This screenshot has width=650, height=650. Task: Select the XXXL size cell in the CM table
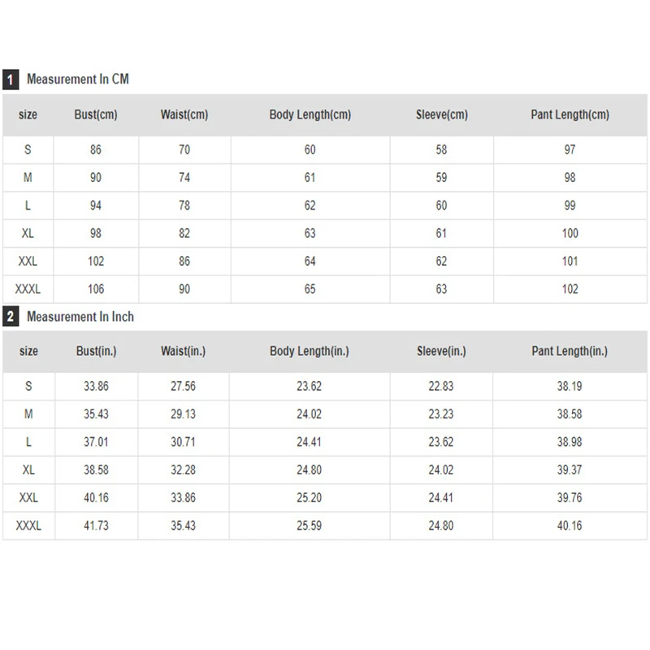tap(28, 289)
